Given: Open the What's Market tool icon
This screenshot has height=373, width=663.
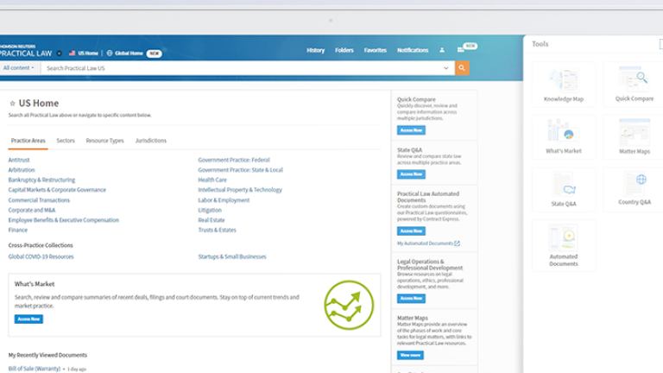Looking at the screenshot, I should 563,130.
